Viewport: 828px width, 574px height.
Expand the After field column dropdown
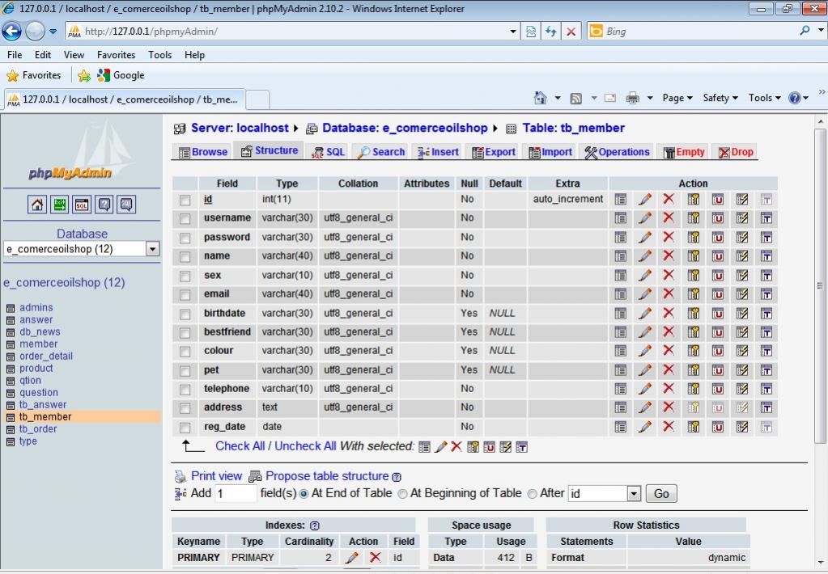click(634, 494)
